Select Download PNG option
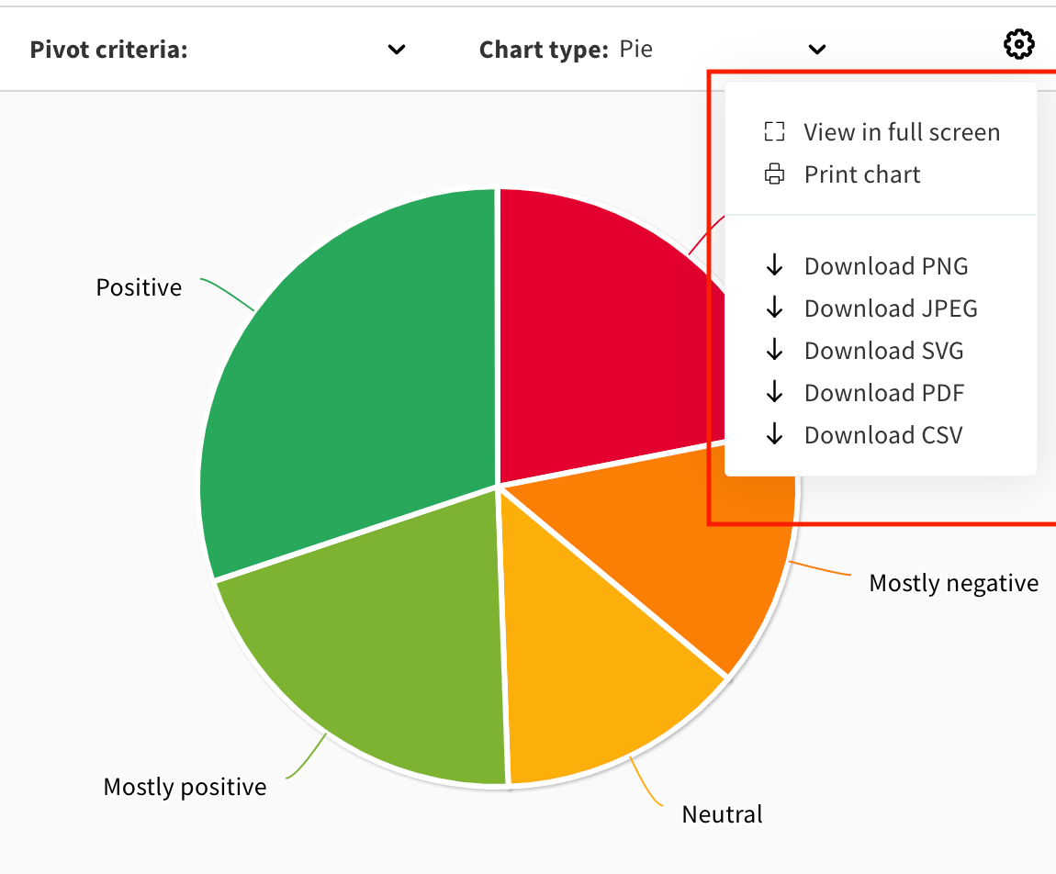 pos(885,266)
